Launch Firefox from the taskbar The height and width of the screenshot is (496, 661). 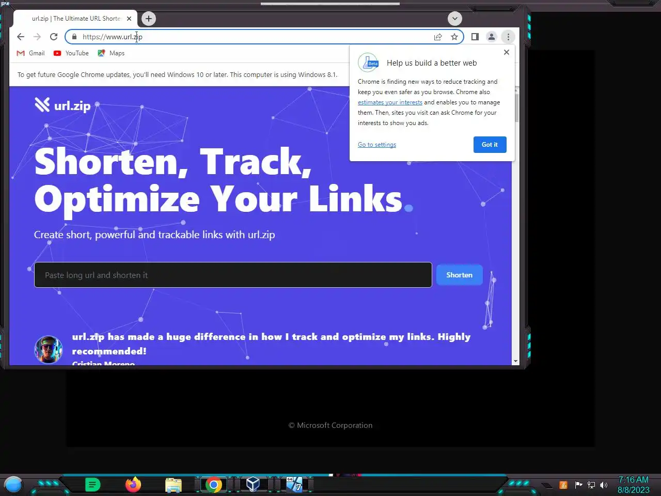pyautogui.click(x=133, y=485)
